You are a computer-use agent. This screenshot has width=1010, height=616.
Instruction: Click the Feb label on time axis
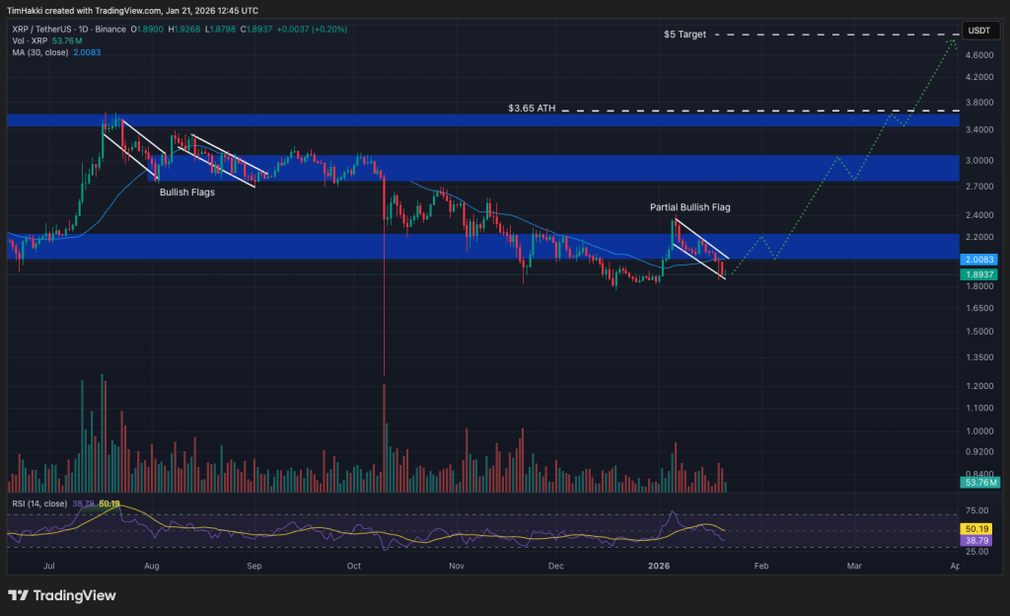(759, 566)
